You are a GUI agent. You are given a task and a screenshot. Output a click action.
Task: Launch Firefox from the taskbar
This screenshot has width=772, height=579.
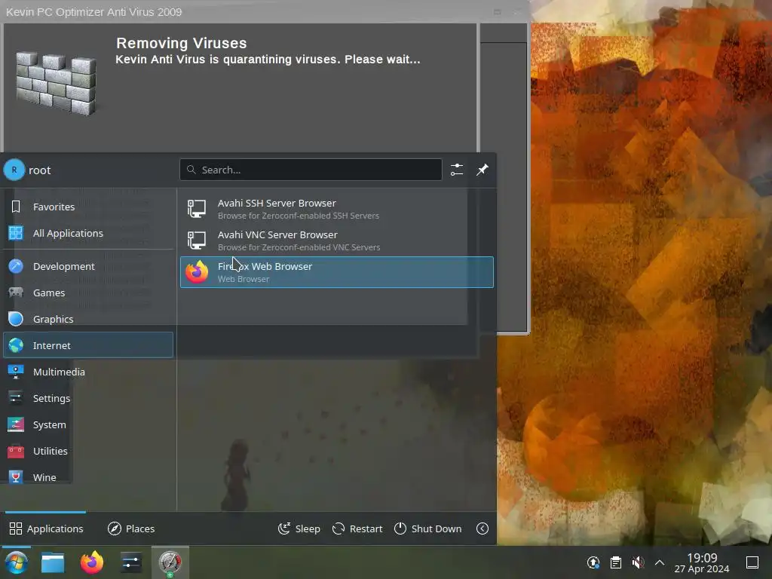(92, 562)
